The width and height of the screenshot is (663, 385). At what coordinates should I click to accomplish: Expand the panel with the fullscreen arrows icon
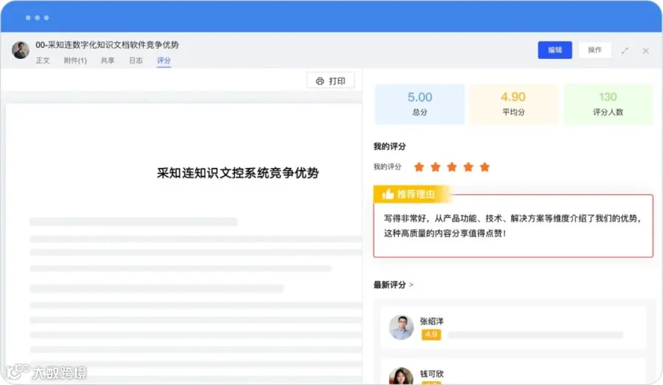tap(625, 51)
